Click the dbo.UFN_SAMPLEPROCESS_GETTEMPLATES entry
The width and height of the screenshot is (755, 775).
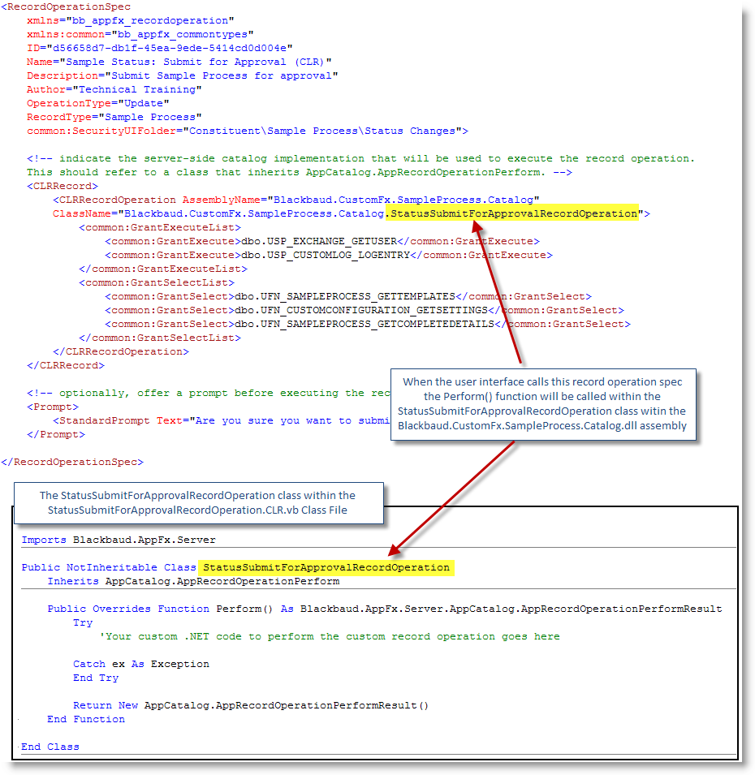(x=348, y=297)
